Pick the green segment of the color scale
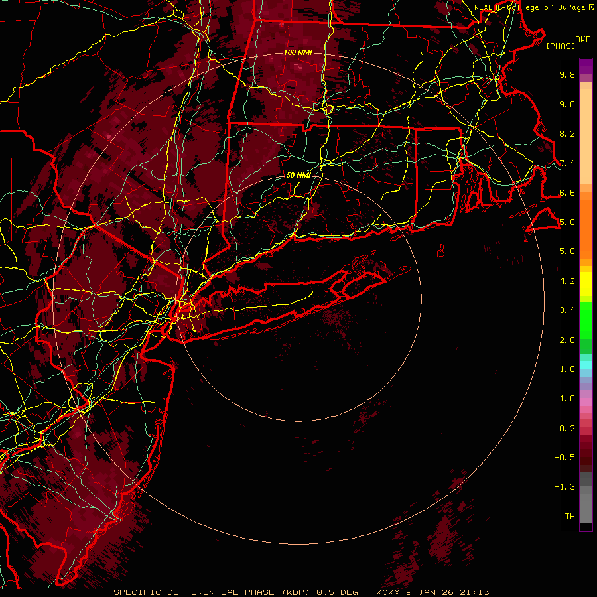The width and height of the screenshot is (597, 597). (586, 320)
